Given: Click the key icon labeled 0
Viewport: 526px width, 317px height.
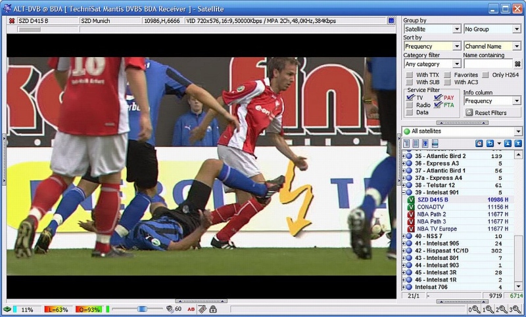Looking at the screenshot, I should 473,309.
